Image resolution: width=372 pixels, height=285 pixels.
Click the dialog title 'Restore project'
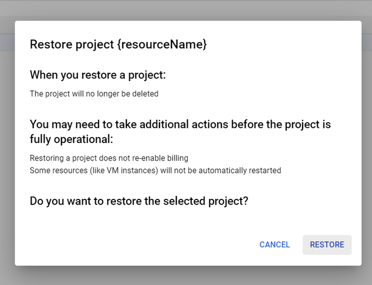pos(72,44)
